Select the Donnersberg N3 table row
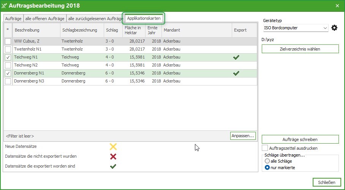Image resolution: width=345 pixels, height=190 pixels. pyautogui.click(x=76, y=81)
